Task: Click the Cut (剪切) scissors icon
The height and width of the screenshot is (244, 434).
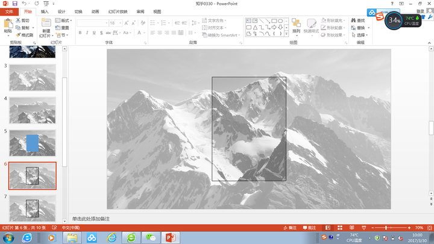Action: click(18, 20)
